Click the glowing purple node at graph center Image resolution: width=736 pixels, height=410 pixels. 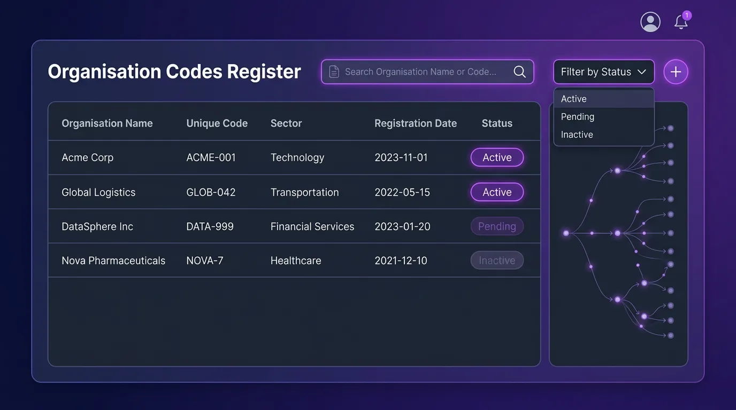coord(617,233)
